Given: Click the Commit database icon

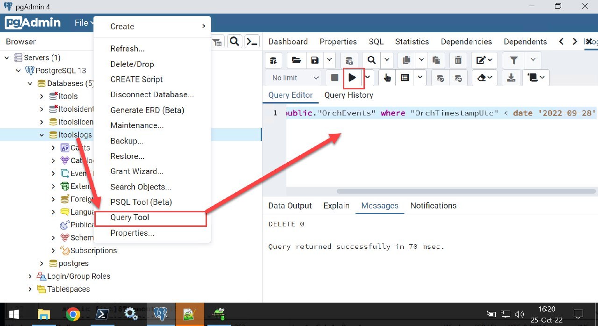Looking at the screenshot, I should [x=440, y=78].
